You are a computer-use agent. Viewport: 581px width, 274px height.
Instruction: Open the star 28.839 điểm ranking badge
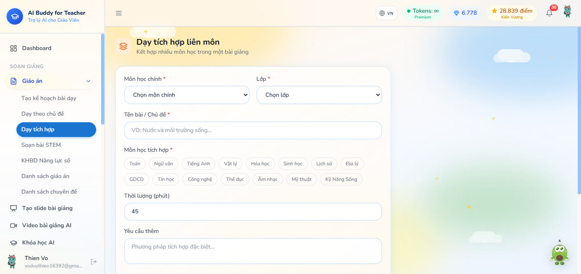coord(512,13)
